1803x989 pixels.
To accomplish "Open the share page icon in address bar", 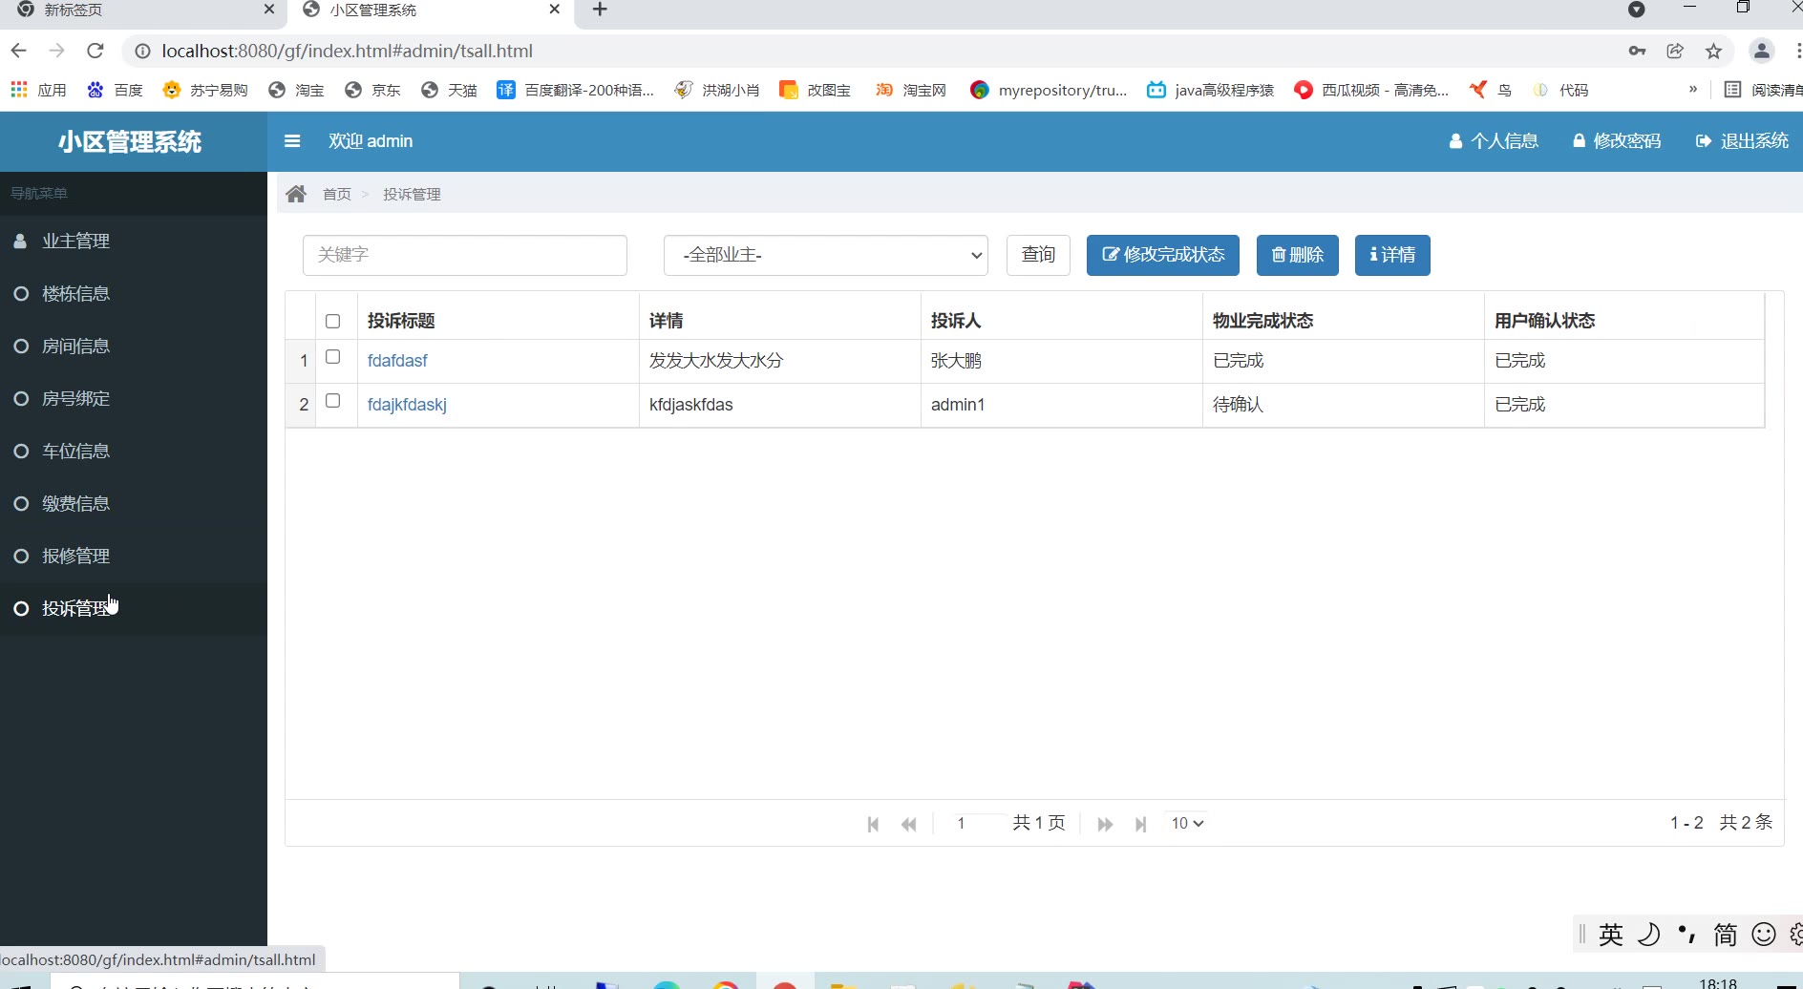I will click(1675, 51).
